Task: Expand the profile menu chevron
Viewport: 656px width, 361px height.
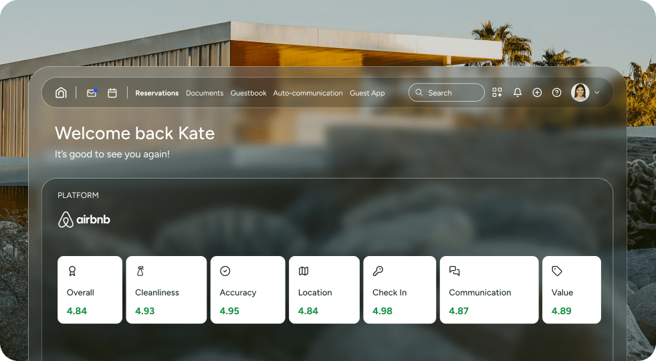Action: 597,93
